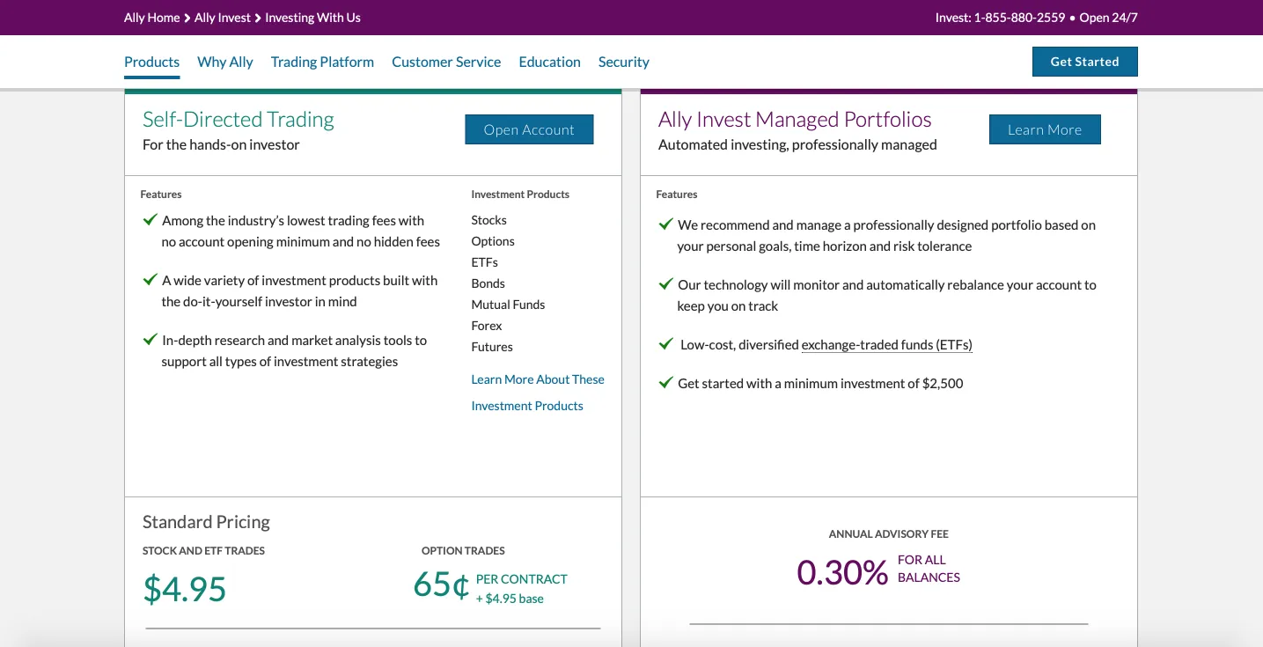Click Open Account for Self-Directed Trading
Viewport: 1263px width, 647px height.
click(x=529, y=129)
